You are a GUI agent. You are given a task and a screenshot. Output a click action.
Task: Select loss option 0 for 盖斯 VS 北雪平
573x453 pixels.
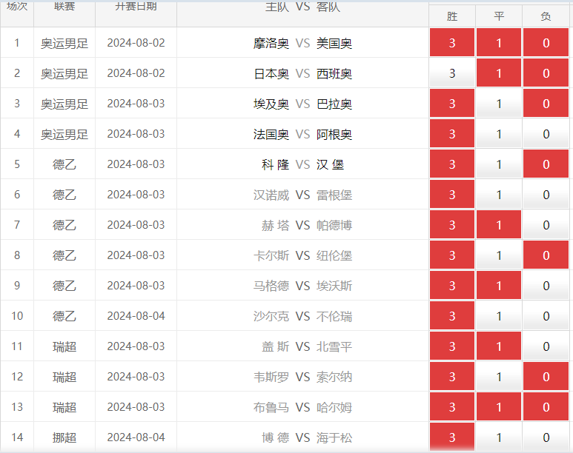(x=546, y=346)
